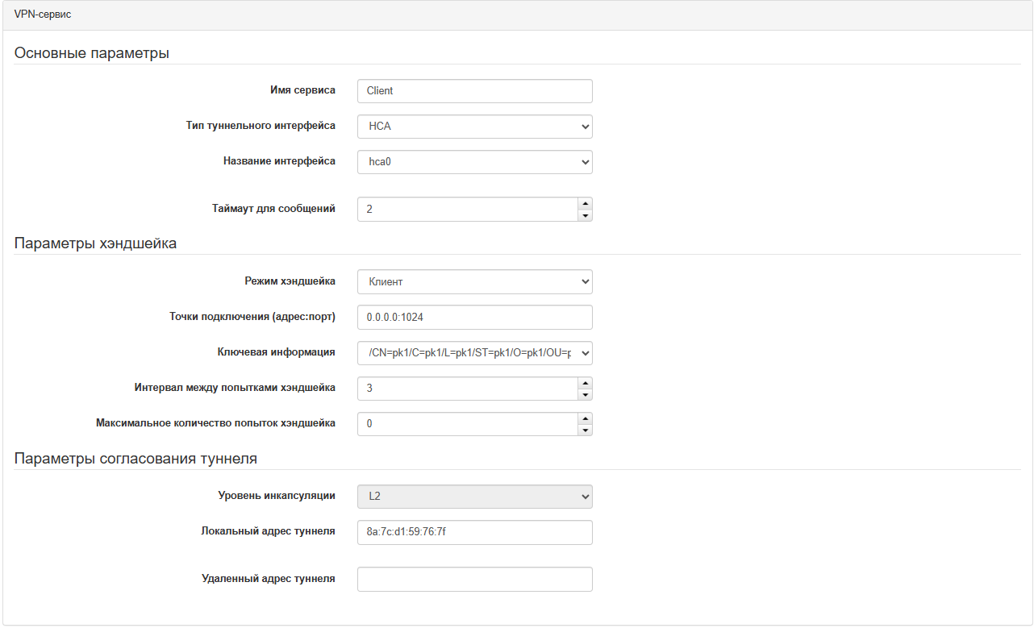Click the empty remote tunnel address field
Viewport: 1034px width, 628px height.
(474, 579)
